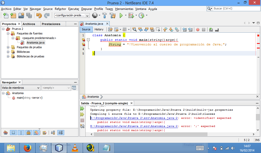Open Vista de miembros dropdown
261x153 pixels.
point(21,88)
